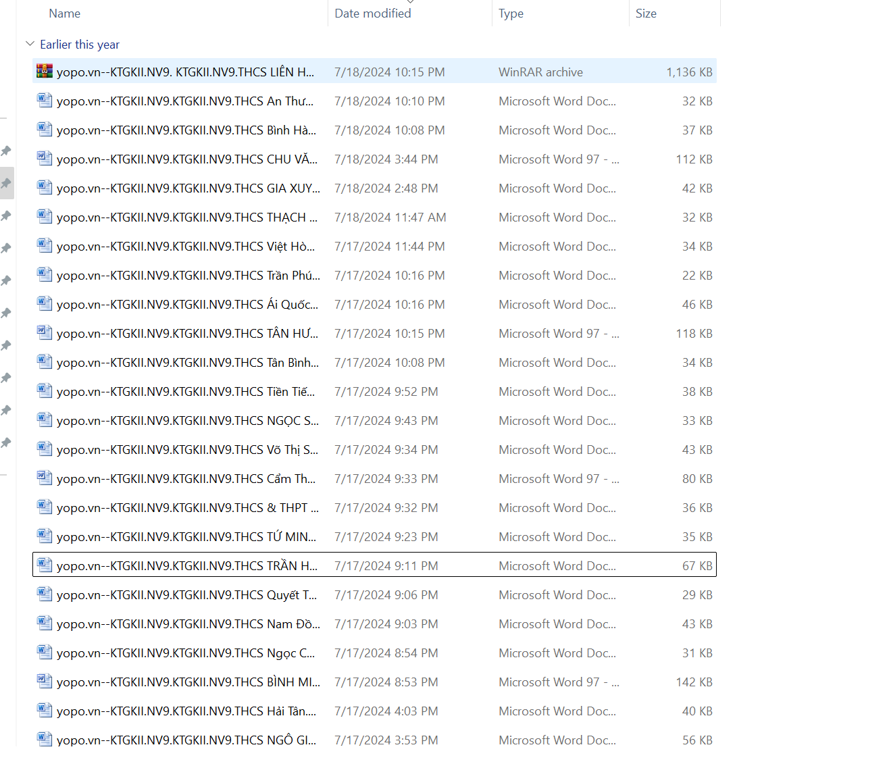Click date 7/18/2024 11:47 AM
This screenshot has height=764, width=889.
click(x=390, y=218)
